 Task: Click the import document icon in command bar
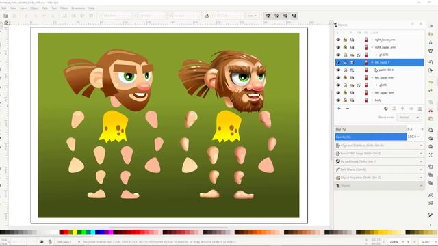pyautogui.click(x=430, y=62)
